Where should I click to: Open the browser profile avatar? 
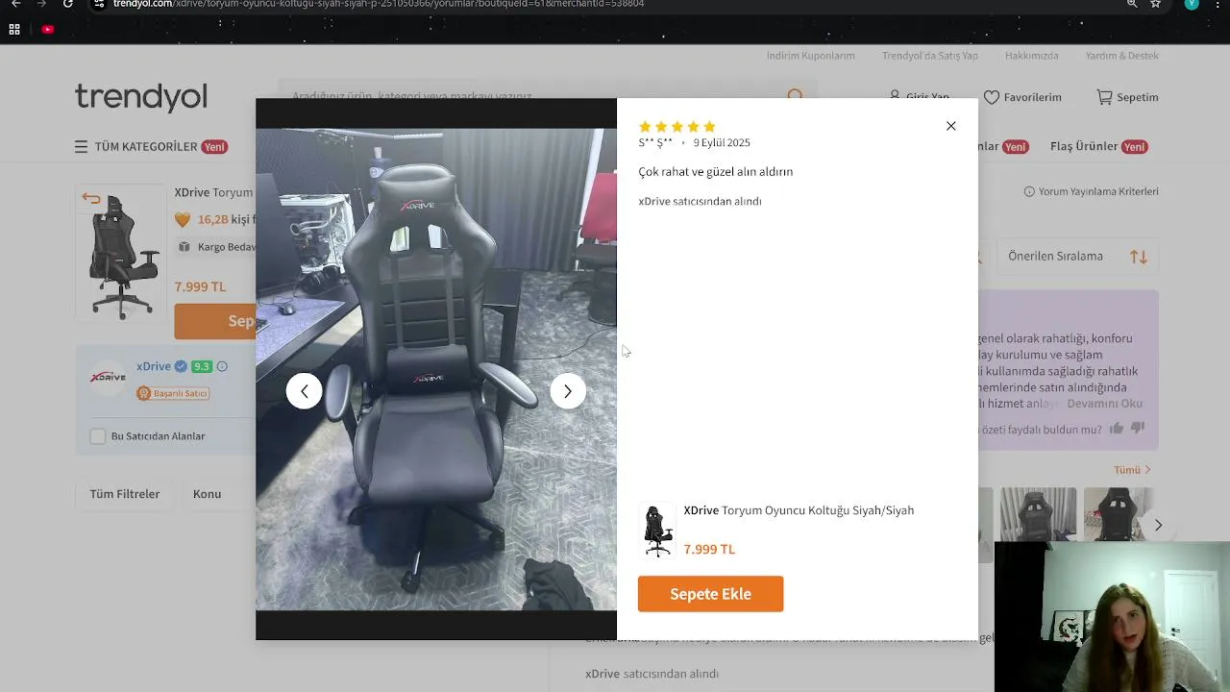pos(1192,4)
